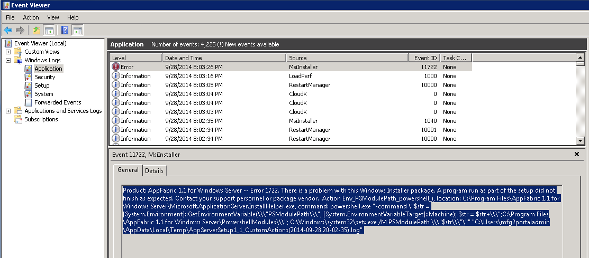Sort events by Source column header
This screenshot has width=589, height=258.
point(347,58)
